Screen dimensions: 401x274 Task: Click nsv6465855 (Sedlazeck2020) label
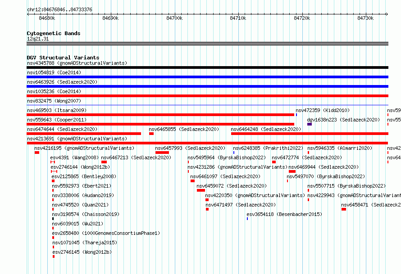coord(184,129)
